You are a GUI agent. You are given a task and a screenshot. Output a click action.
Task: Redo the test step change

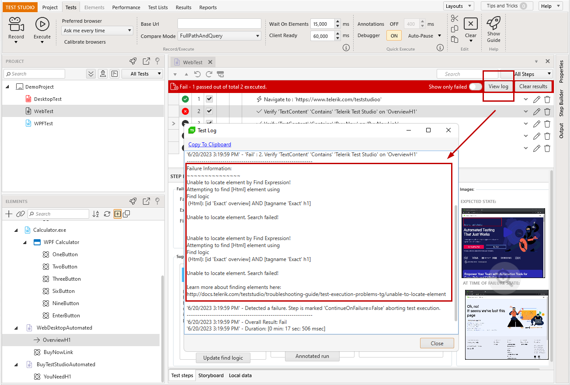[x=209, y=74]
